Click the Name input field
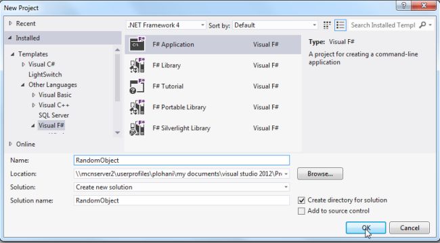Image resolution: width=440 pixels, height=243 pixels. click(x=181, y=161)
